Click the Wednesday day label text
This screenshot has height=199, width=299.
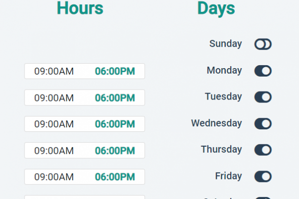click(x=216, y=123)
